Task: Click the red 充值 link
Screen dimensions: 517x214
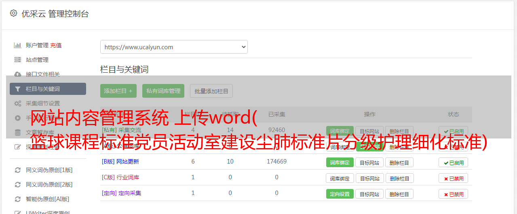Action: [56, 45]
